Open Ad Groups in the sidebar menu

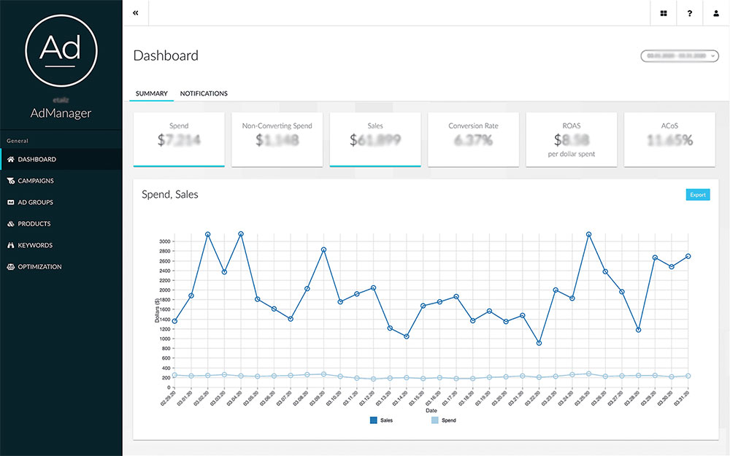(61, 202)
